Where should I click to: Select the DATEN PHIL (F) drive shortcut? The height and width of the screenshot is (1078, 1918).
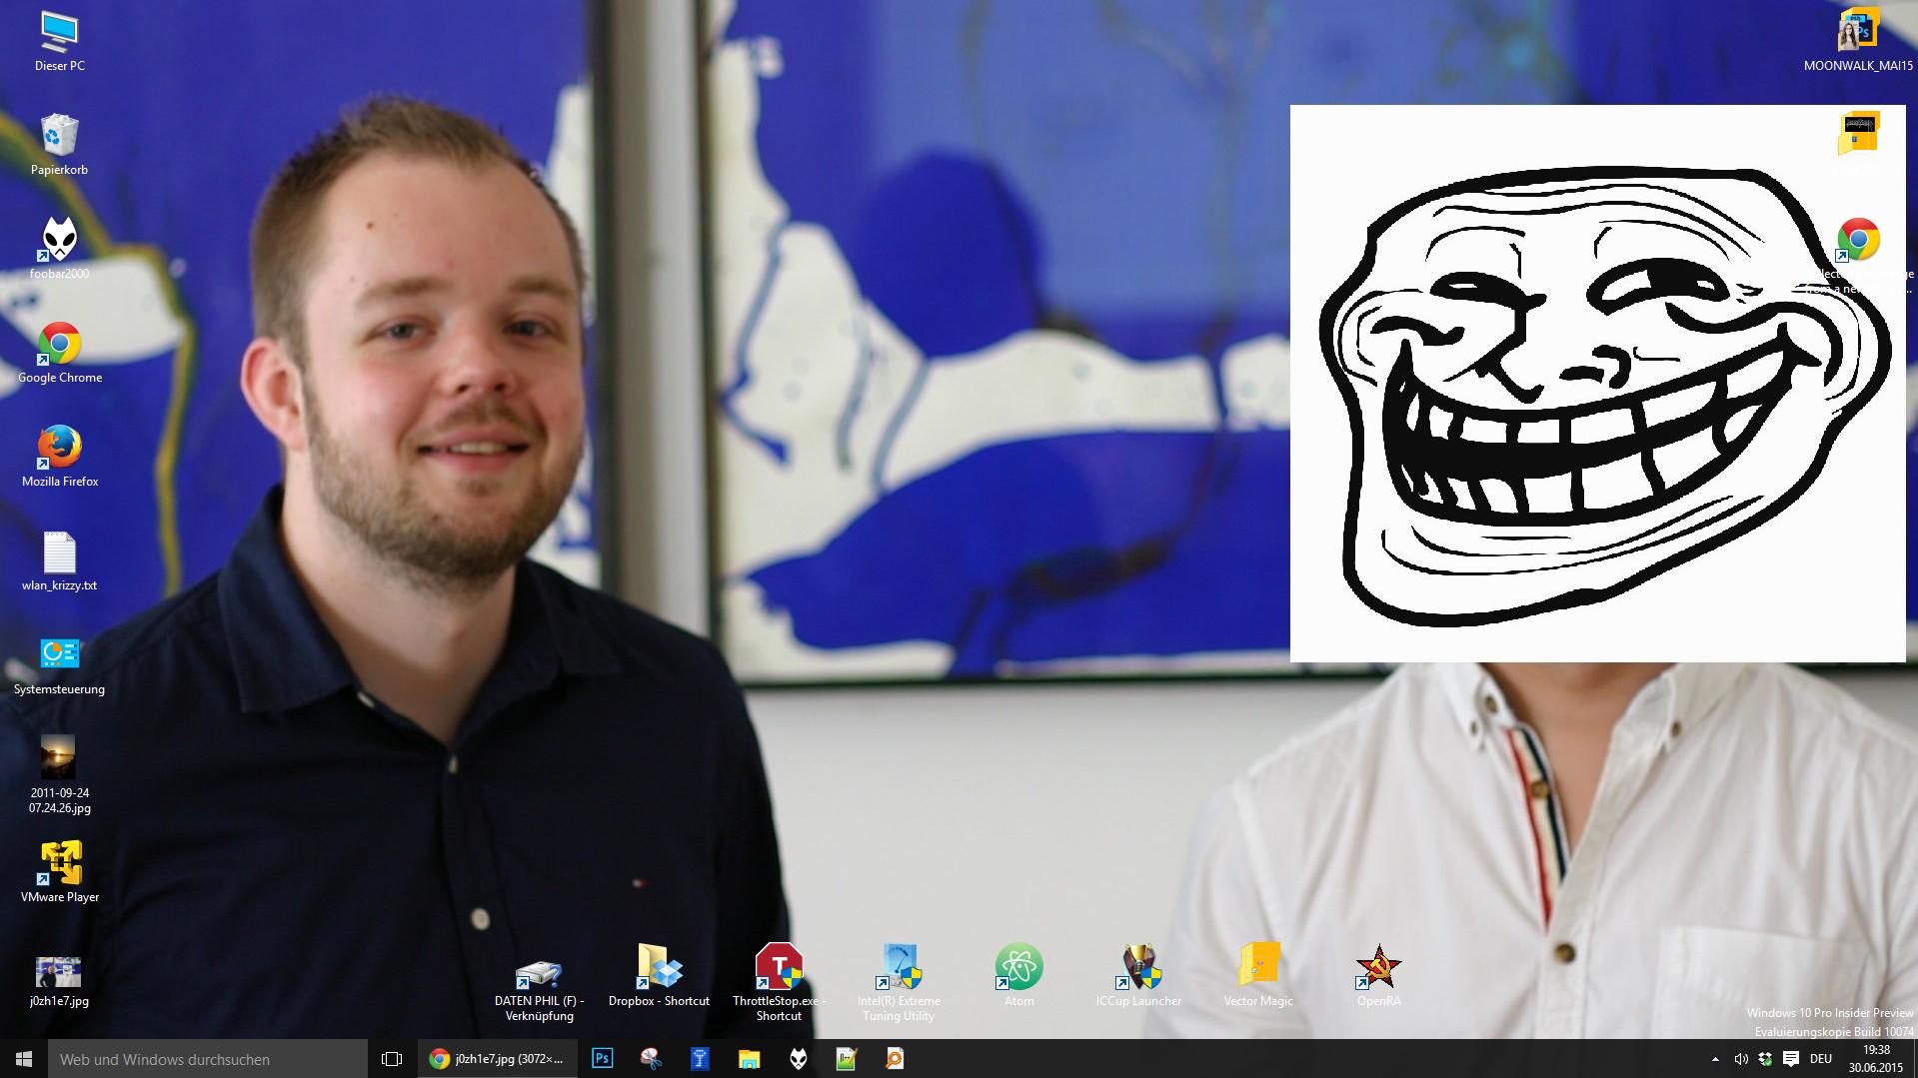539,990
